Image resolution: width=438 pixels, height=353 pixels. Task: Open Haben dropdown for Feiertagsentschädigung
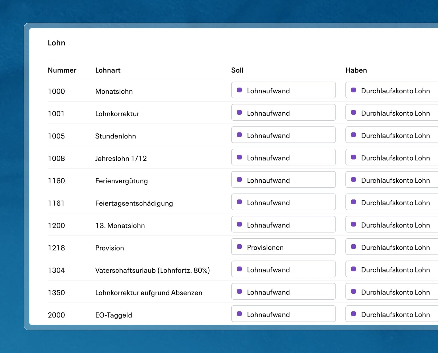(392, 202)
